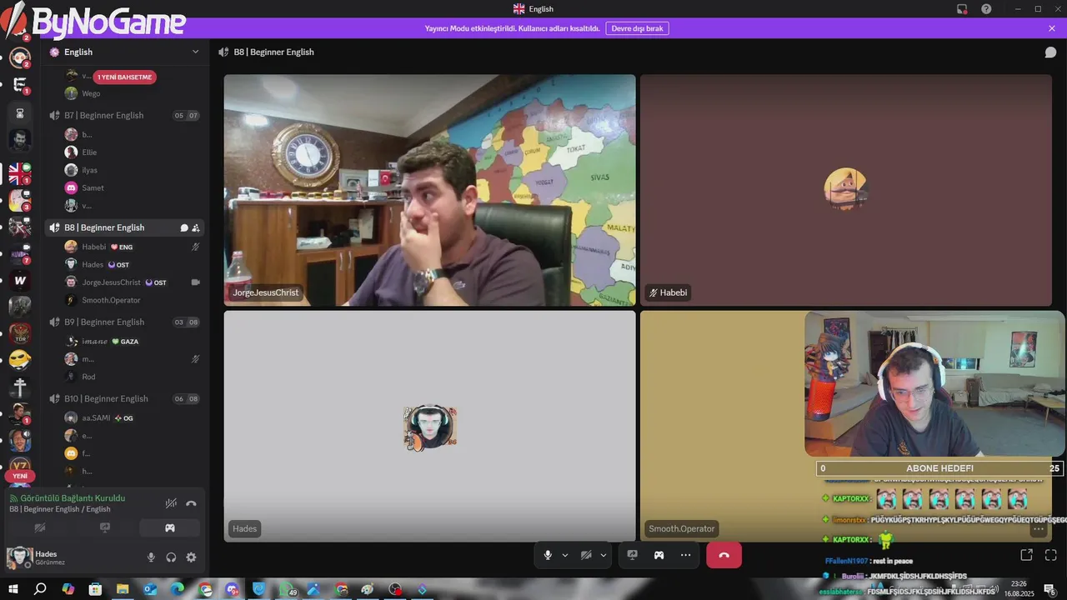Open Microsoft Store from taskbar
Screen dimensions: 1067x600
95,589
